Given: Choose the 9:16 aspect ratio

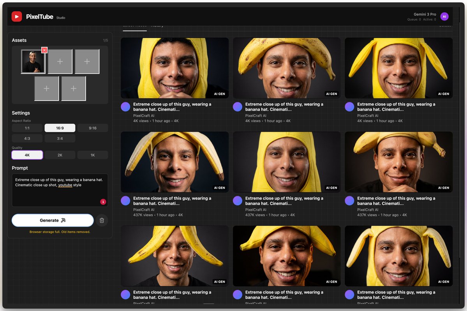Looking at the screenshot, I should pos(93,128).
